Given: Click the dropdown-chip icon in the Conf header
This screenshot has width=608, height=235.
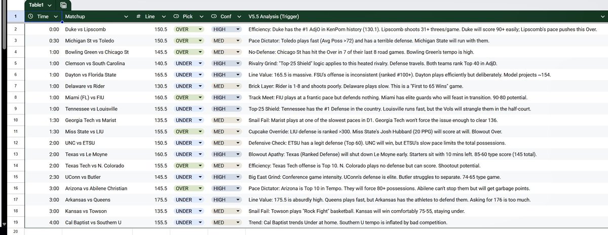Looking at the screenshot, I should tap(214, 16).
